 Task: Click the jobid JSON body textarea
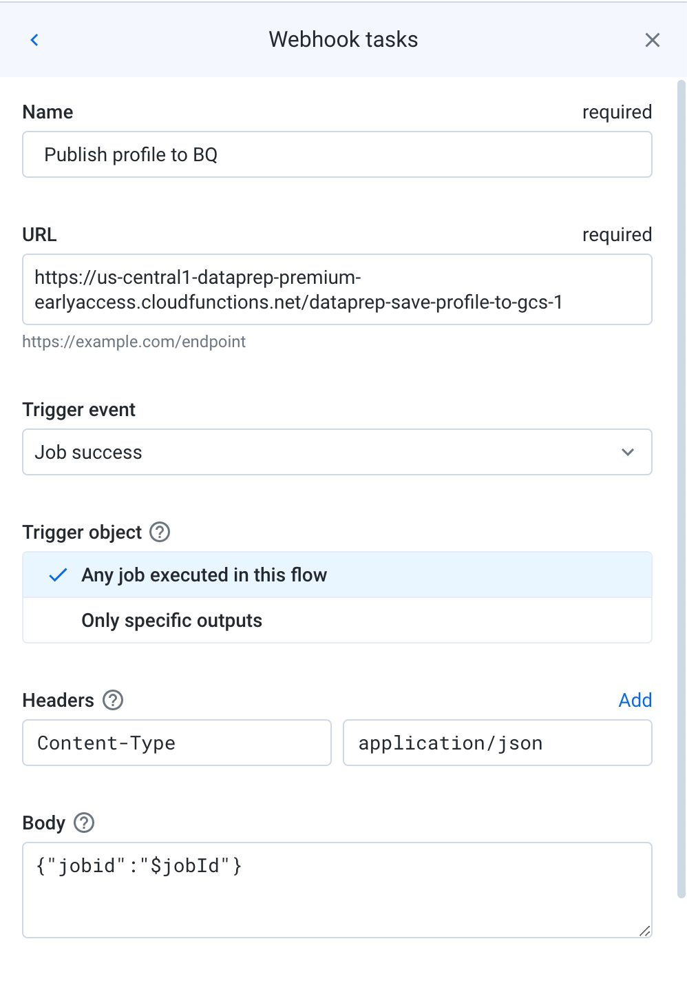pos(337,890)
